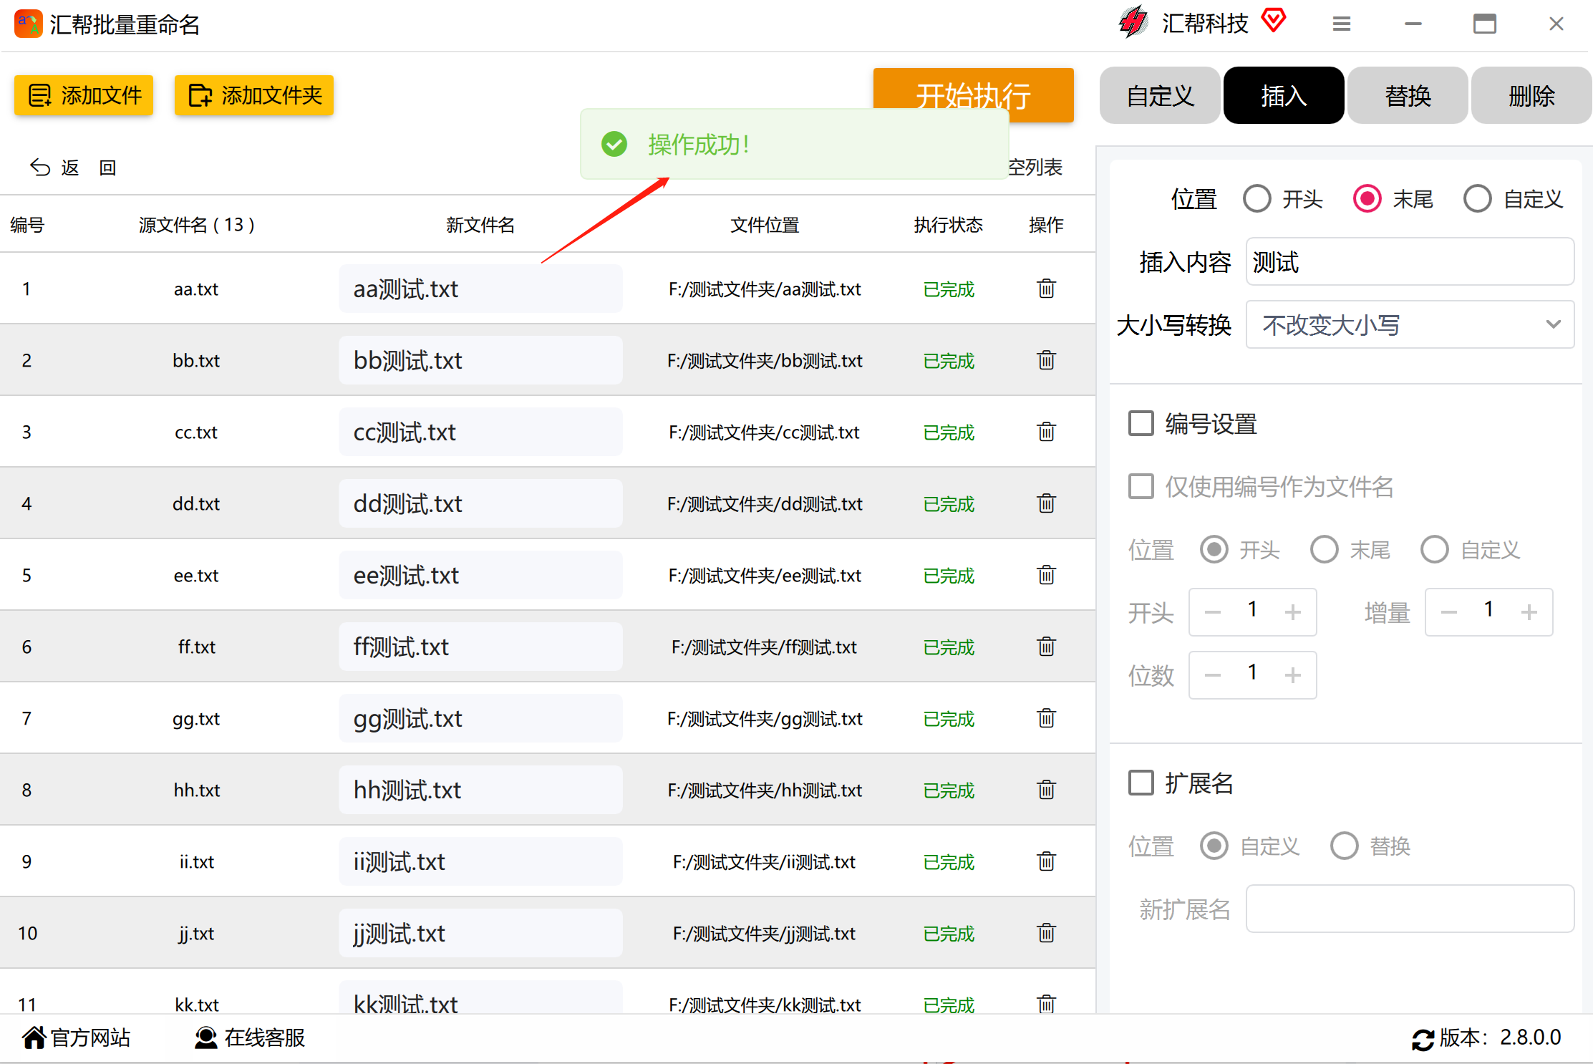
Task: Increase the 增量 value
Action: pyautogui.click(x=1529, y=612)
